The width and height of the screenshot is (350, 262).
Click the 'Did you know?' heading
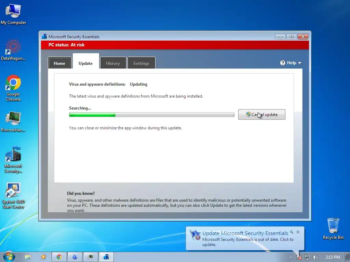[x=81, y=193]
